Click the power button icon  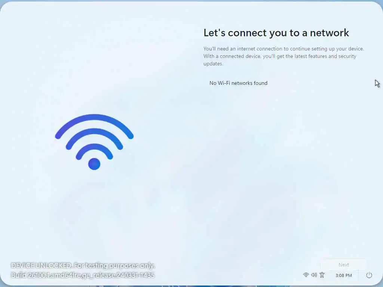pyautogui.click(x=369, y=275)
